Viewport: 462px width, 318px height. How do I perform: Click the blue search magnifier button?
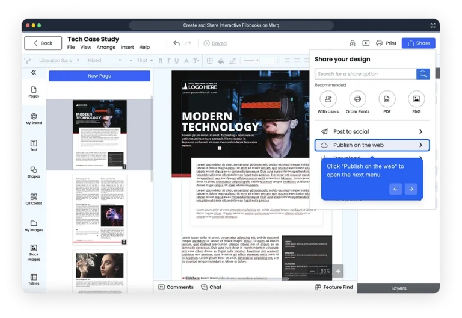point(423,74)
